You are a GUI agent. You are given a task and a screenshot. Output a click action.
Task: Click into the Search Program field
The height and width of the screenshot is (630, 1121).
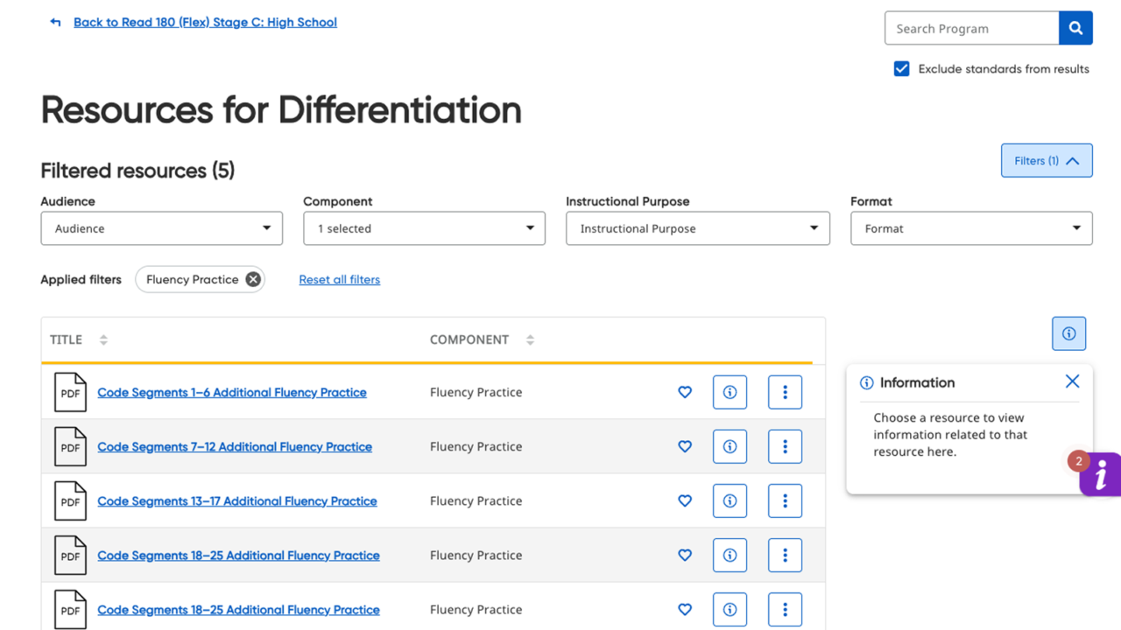tap(971, 28)
